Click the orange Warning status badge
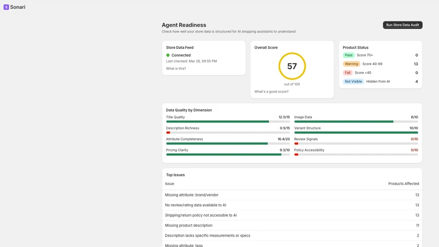This screenshot has height=247, width=439. [351, 64]
